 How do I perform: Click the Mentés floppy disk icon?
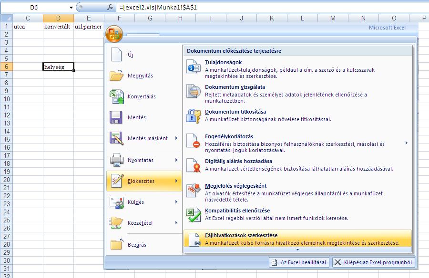(x=116, y=117)
